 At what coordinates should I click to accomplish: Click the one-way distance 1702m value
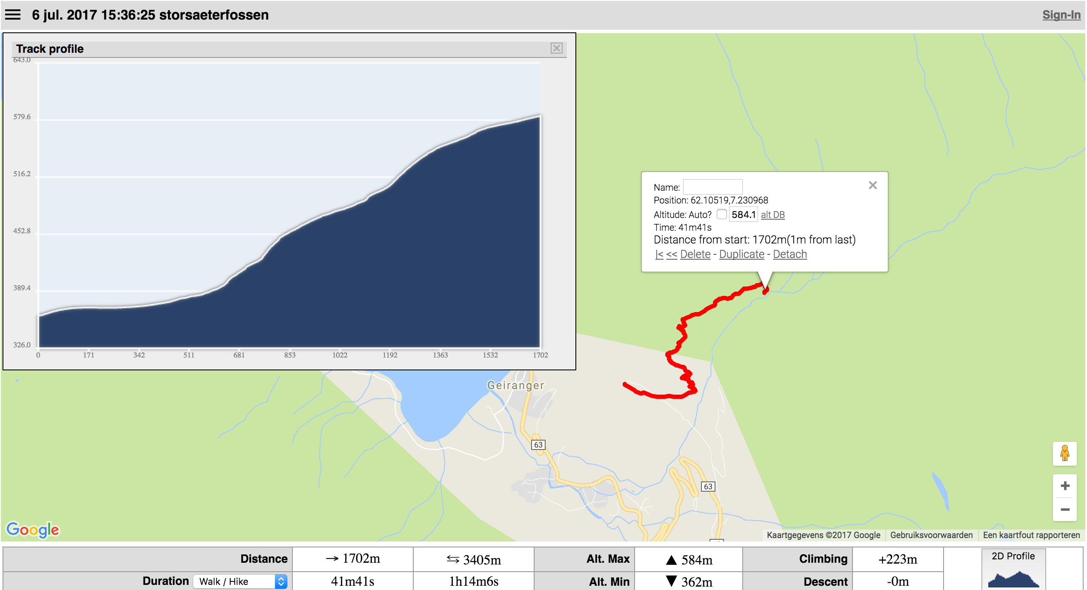pyautogui.click(x=353, y=558)
